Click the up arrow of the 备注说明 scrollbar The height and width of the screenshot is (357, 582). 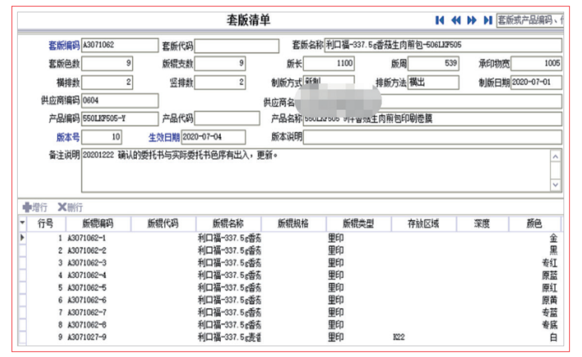point(555,157)
